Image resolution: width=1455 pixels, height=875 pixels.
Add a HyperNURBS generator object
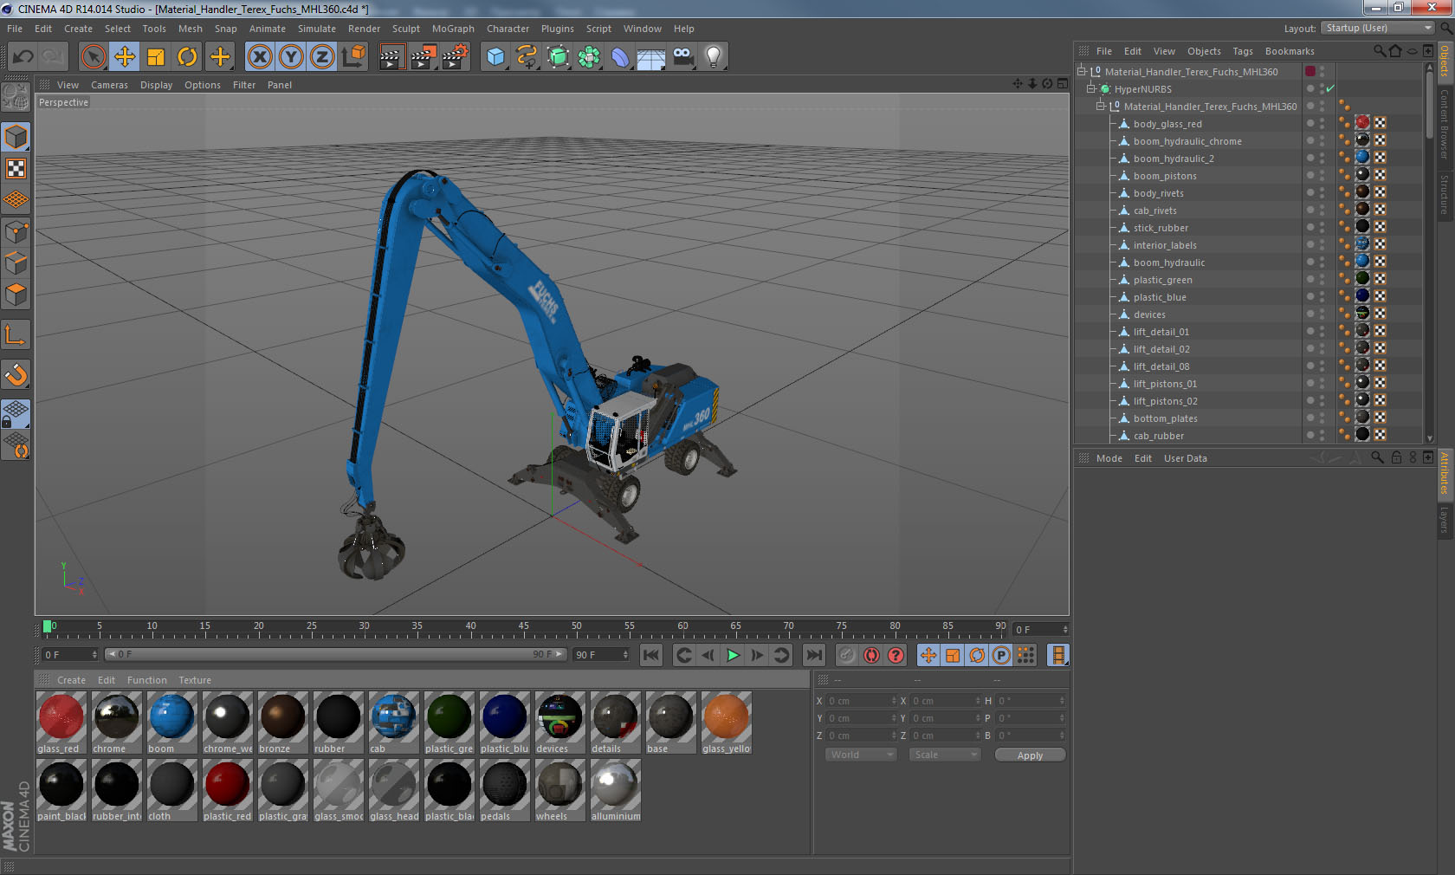559,57
